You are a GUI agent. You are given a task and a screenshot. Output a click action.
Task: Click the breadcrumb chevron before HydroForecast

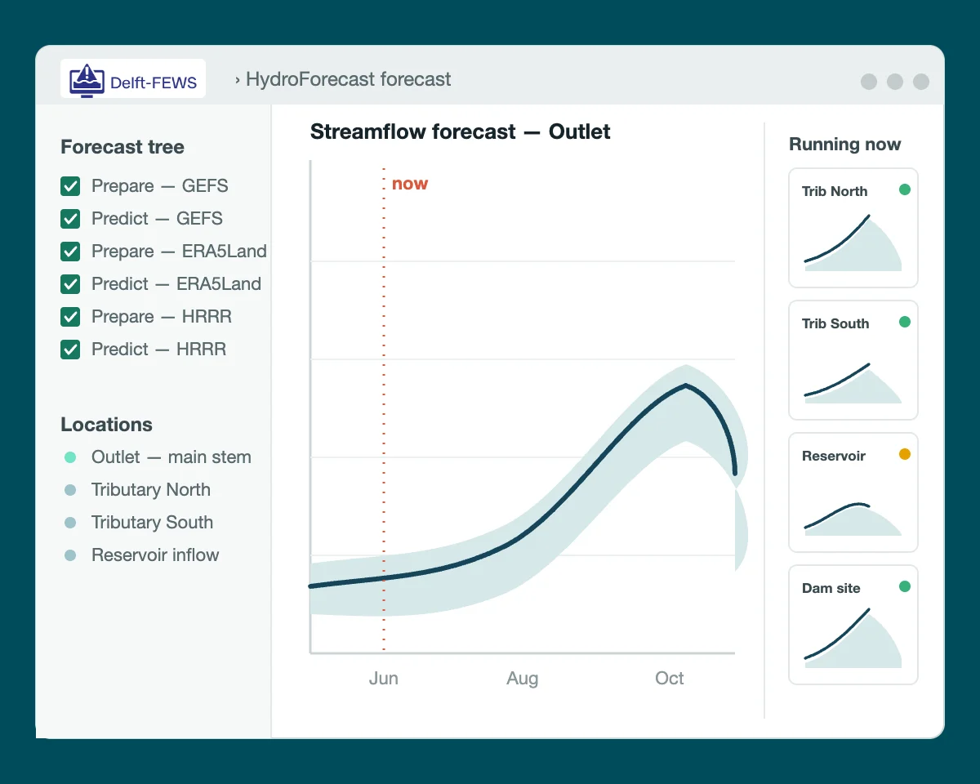(x=238, y=80)
